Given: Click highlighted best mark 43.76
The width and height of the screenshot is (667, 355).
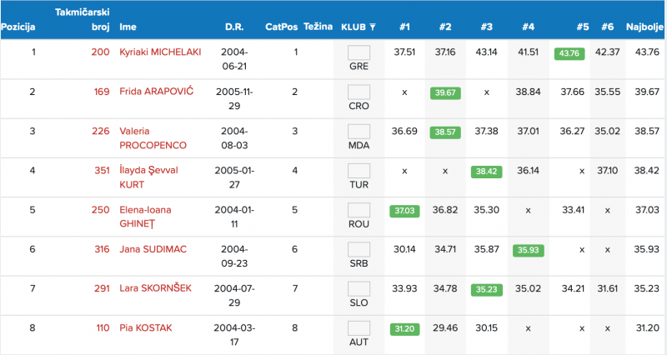Looking at the screenshot, I should coord(569,52).
